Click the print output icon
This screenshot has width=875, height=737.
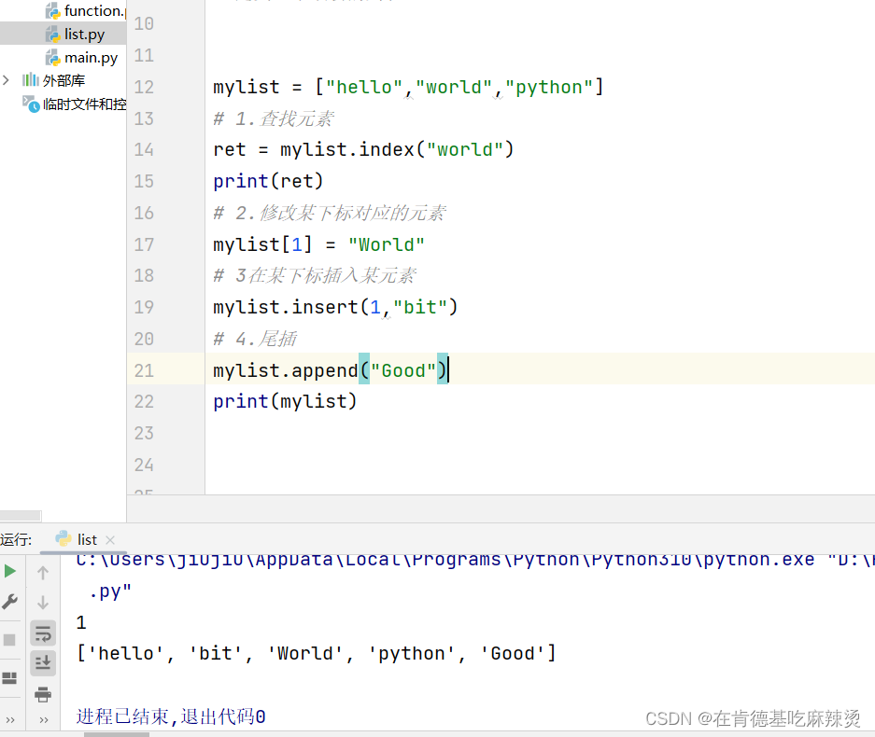tap(43, 694)
